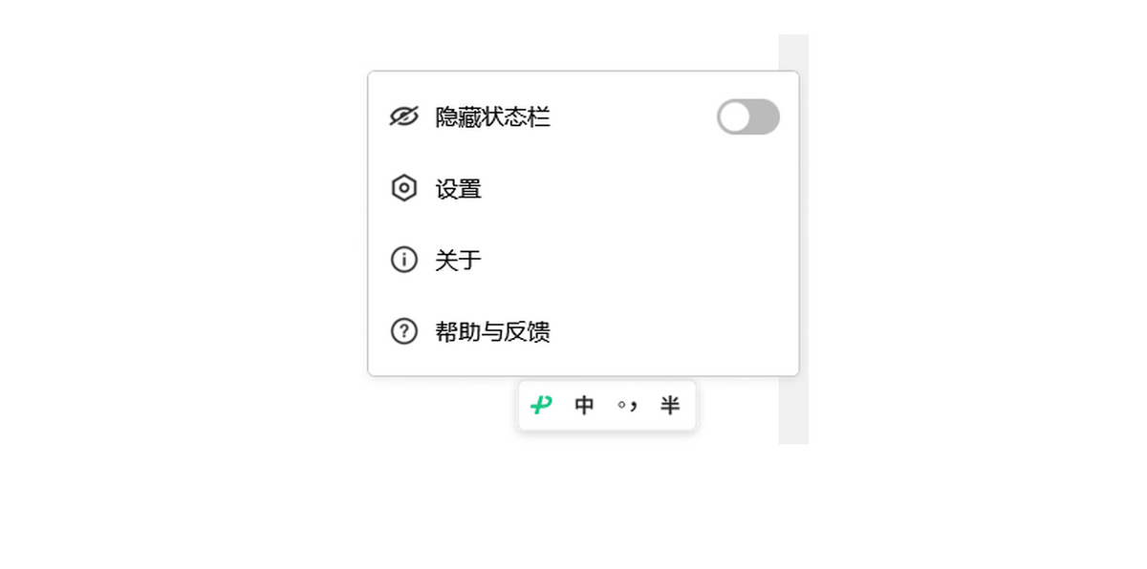Click the circled-i icon next to 关于
The height and width of the screenshot is (569, 1147).
tap(403, 260)
